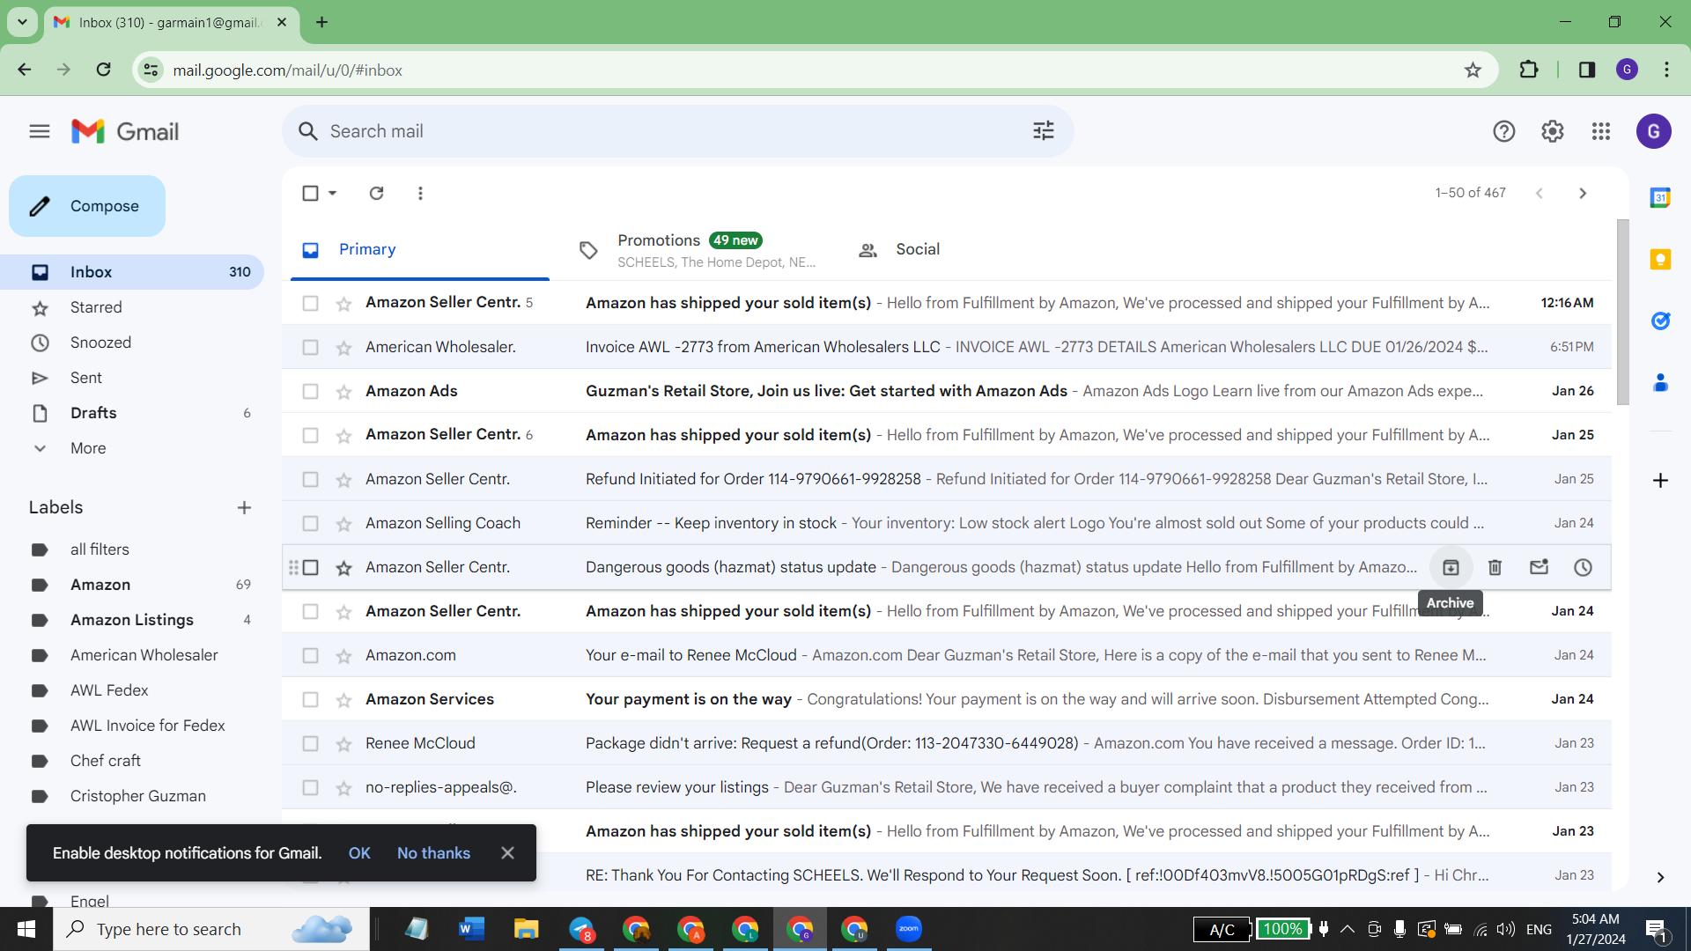
Task: Click the inbox vertical scrollbar
Action: tap(1622, 313)
